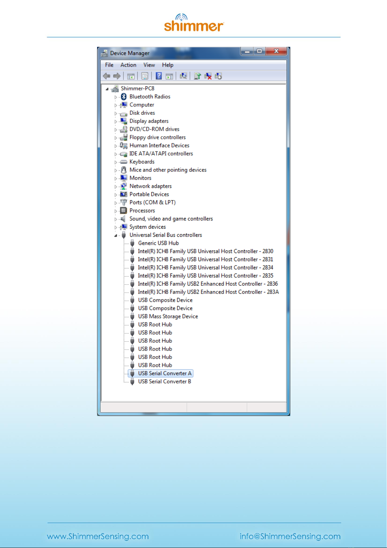Click the USB Mass Storage Device icon
Screen dimensions: 387x548
click(132, 316)
